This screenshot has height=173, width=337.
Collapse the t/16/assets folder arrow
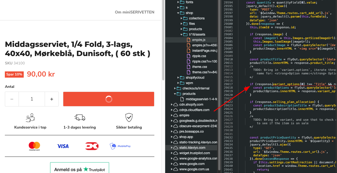point(182,34)
